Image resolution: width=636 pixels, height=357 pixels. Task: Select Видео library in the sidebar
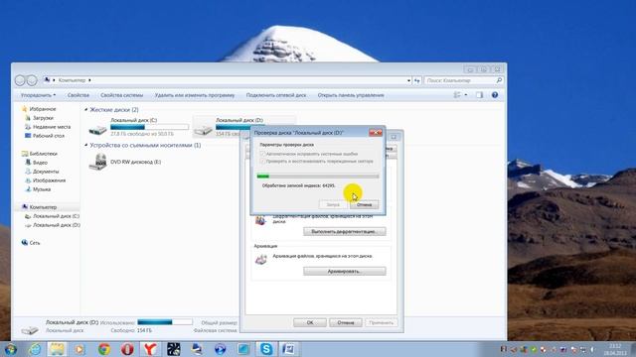click(40, 163)
